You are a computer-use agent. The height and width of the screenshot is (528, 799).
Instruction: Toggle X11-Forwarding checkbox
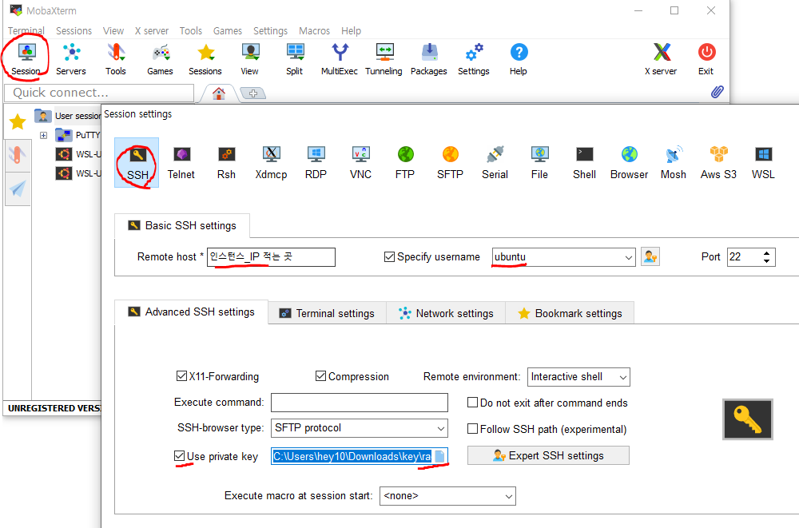click(x=181, y=376)
